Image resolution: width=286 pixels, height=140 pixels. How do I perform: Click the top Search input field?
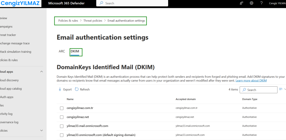point(134,3)
